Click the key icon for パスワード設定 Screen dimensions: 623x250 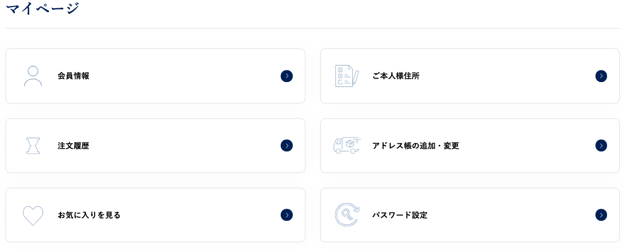click(x=347, y=215)
